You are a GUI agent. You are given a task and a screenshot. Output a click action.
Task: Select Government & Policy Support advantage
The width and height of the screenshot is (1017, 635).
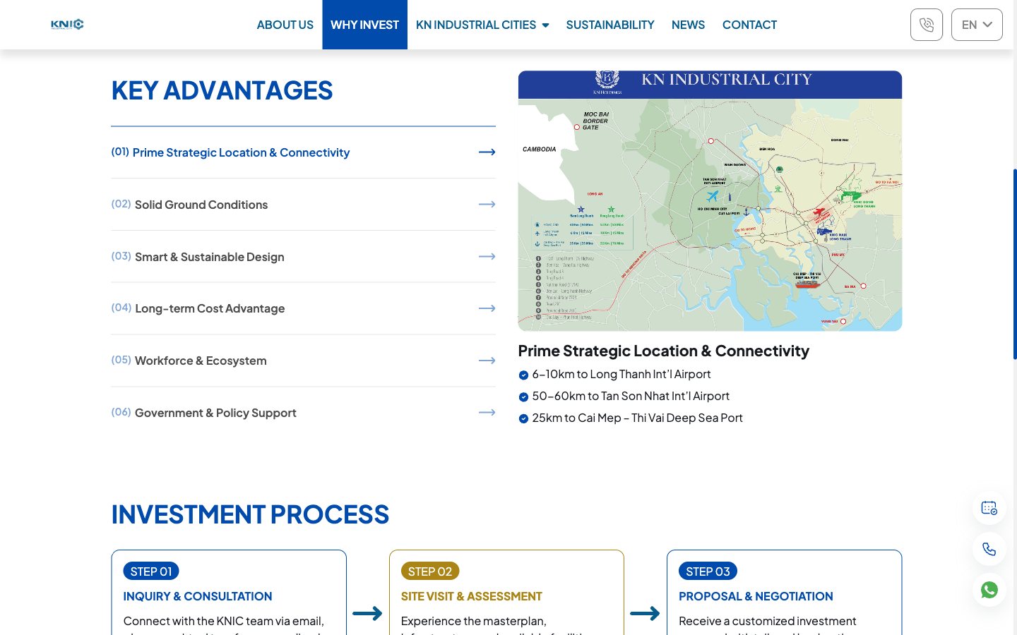click(x=303, y=413)
